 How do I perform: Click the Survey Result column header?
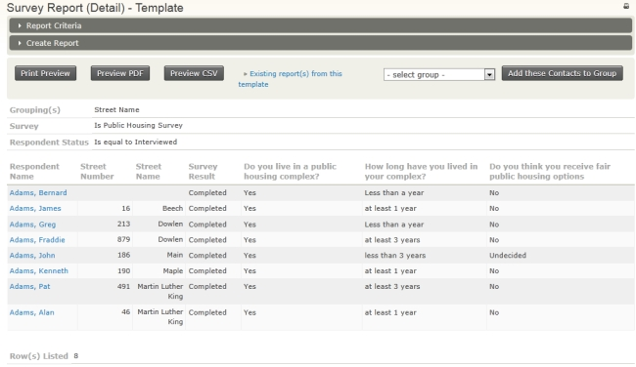(203, 171)
